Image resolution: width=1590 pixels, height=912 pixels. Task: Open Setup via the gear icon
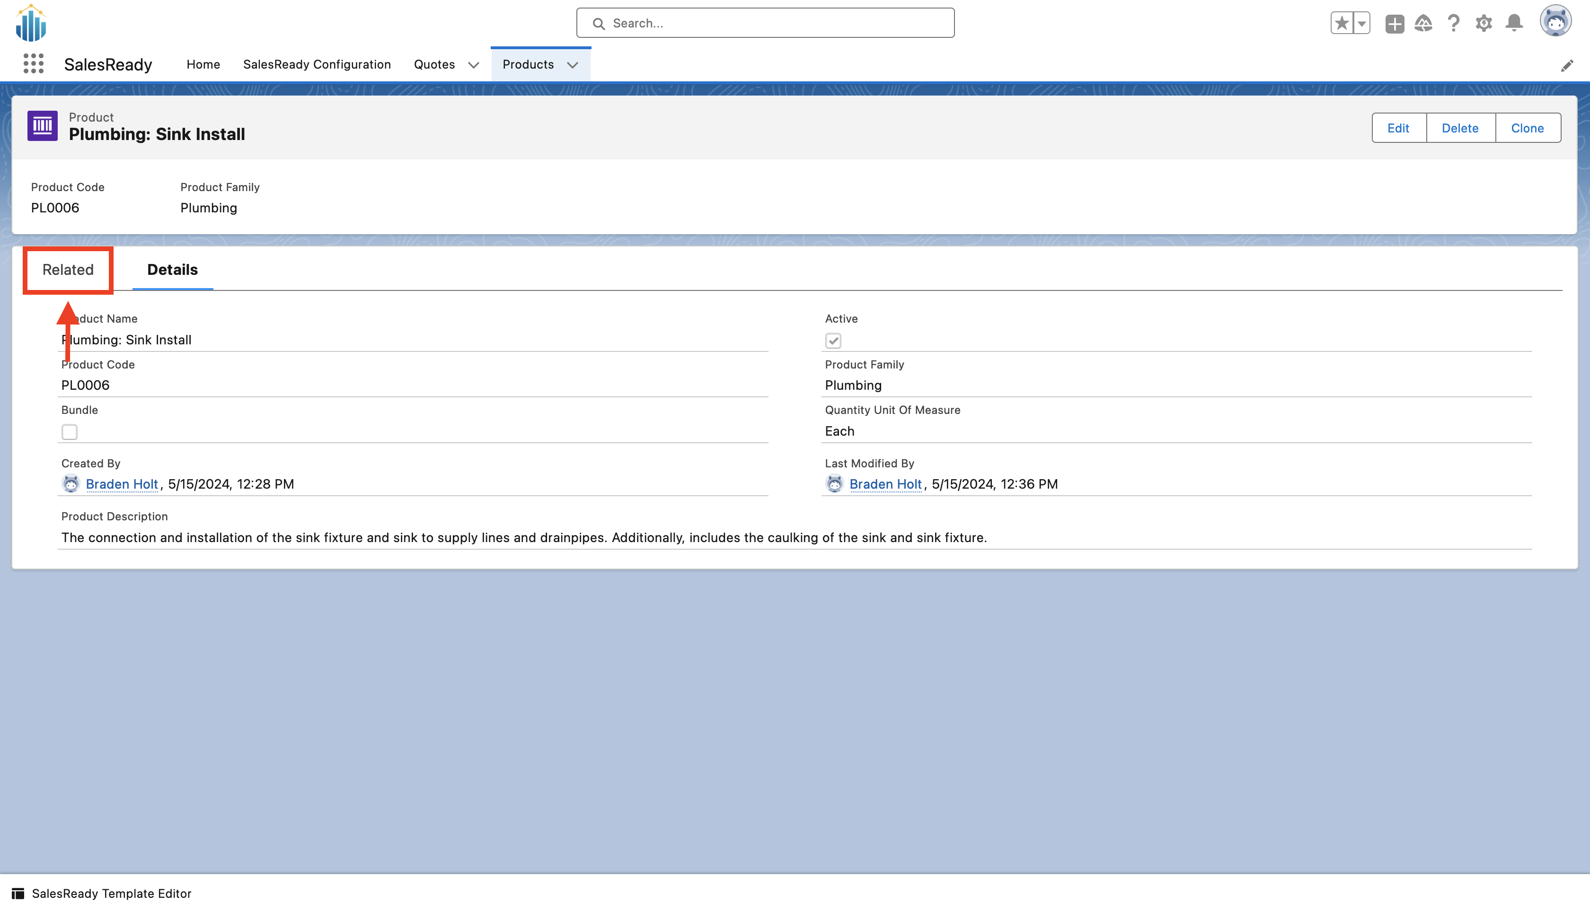[1484, 23]
